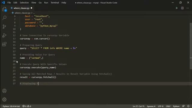
Task: Click the "localhost" string on line 6
Action: point(42,16)
